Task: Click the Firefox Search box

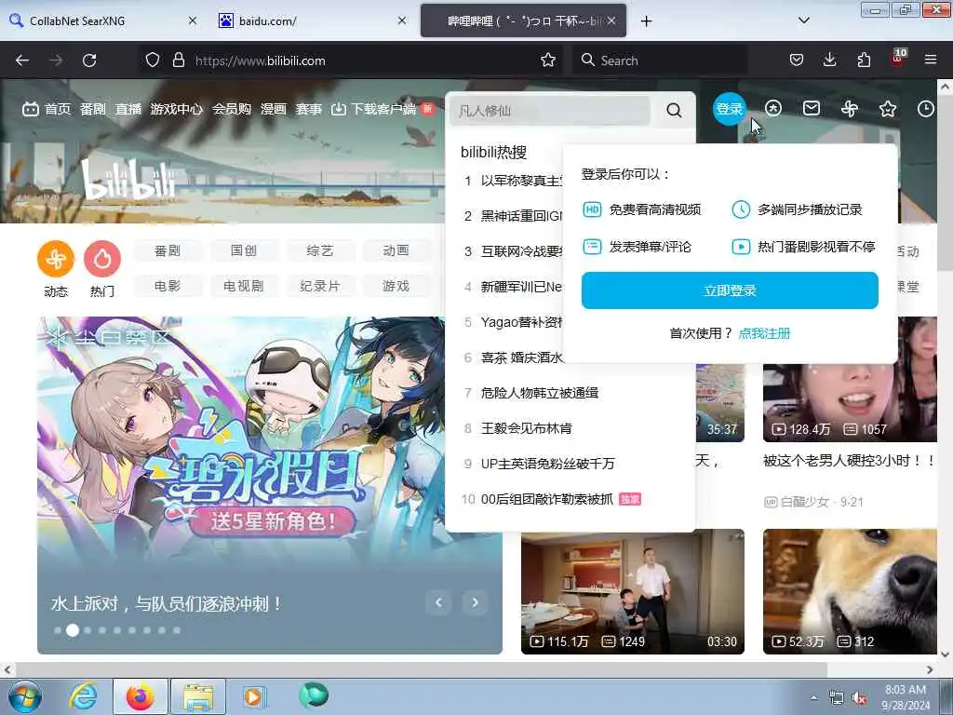Action: [x=659, y=61]
